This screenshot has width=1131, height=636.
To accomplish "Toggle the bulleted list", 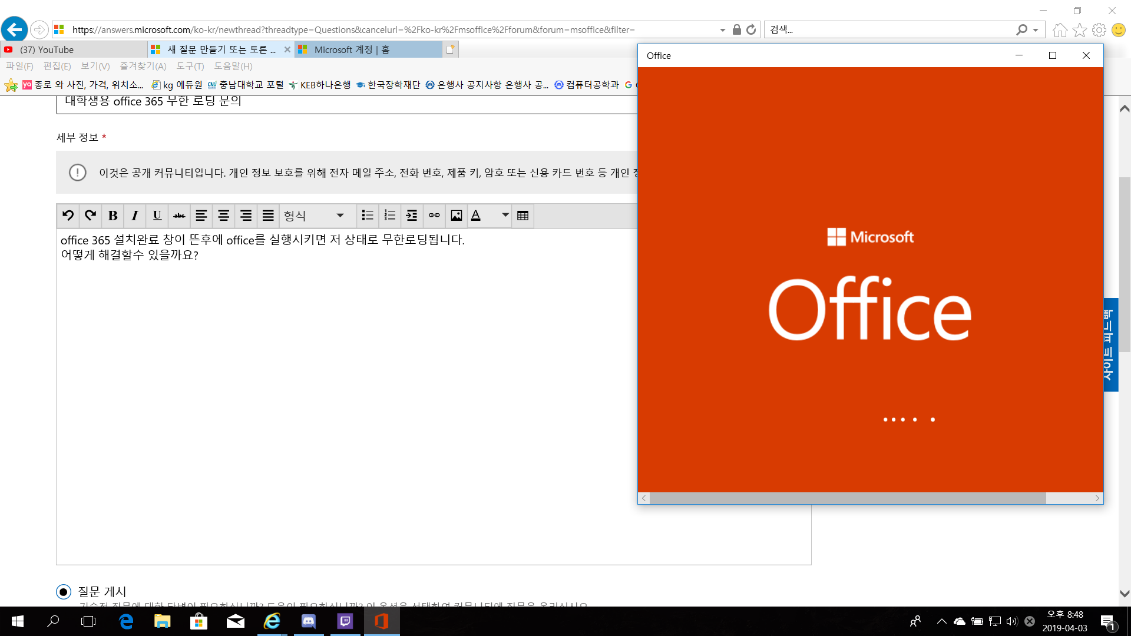I will pyautogui.click(x=368, y=216).
